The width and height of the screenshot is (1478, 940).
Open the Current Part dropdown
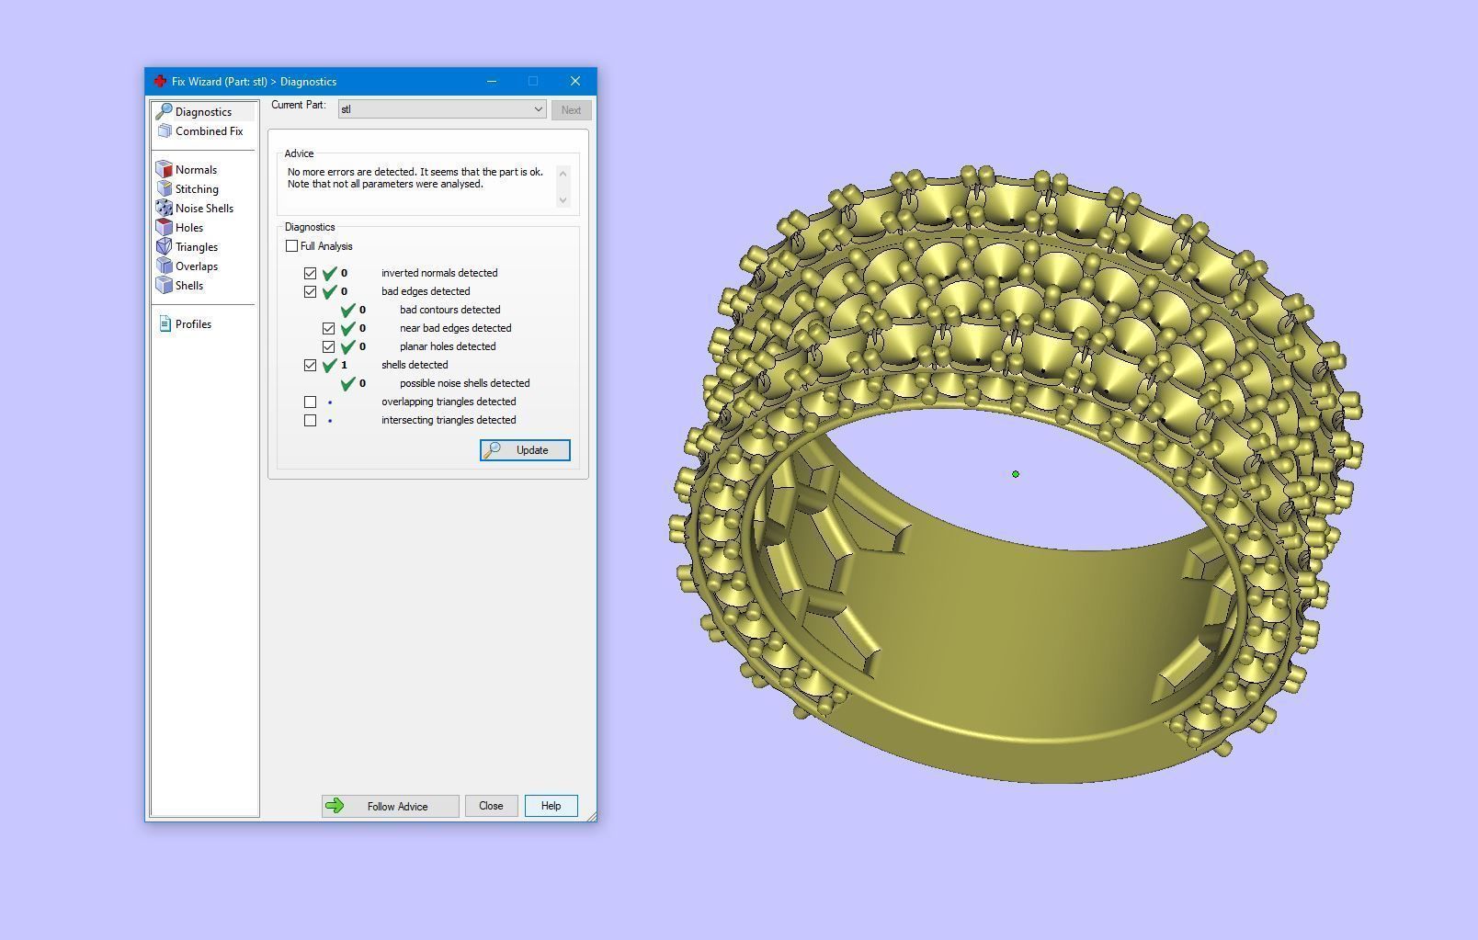click(x=442, y=109)
